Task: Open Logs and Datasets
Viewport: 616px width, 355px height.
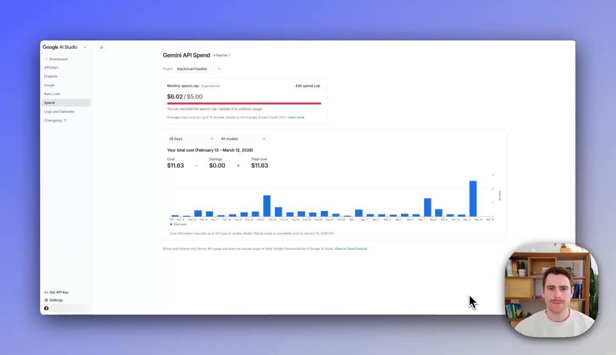Action: pos(59,112)
